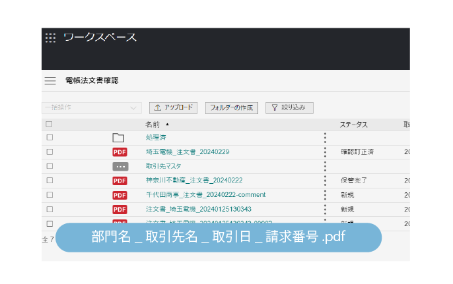This screenshot has height=284, width=453.
Task: Click 新規 status of 注文書_埼玉電機_20240125130343 row
Action: pyautogui.click(x=347, y=210)
